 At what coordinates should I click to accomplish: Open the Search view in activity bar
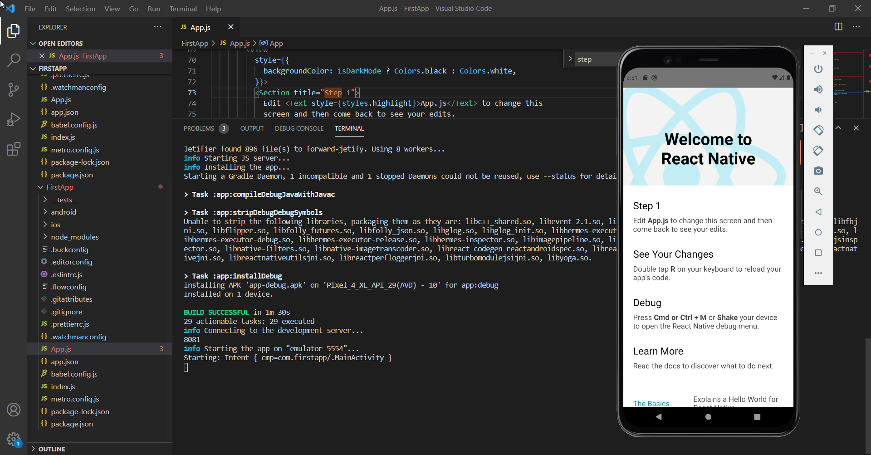pyautogui.click(x=14, y=60)
